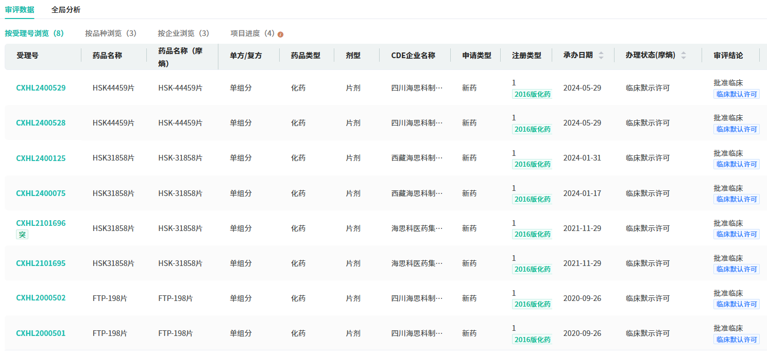
Task: Open the CXHL2400075 link
Action: point(41,193)
